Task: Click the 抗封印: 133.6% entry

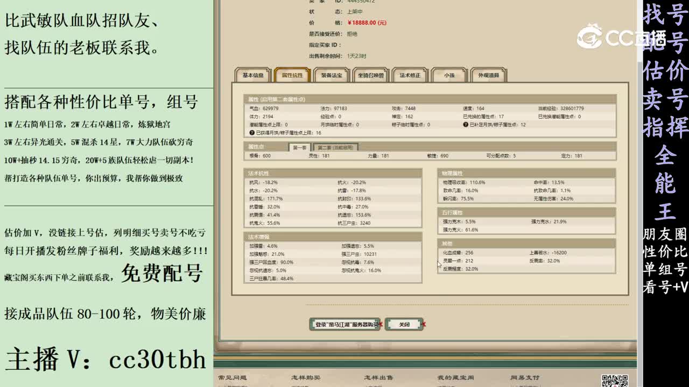Action: pos(354,199)
